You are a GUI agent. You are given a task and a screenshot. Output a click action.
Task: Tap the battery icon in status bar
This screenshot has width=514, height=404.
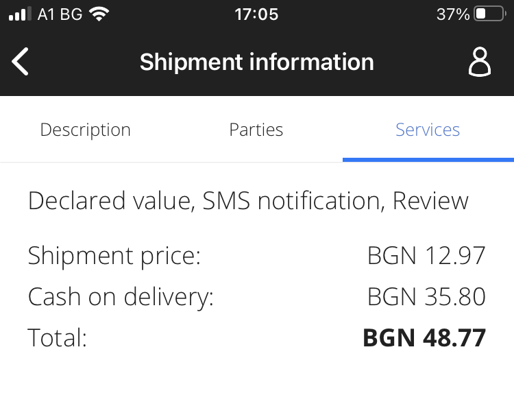coord(490,14)
